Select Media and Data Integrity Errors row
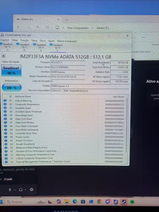The height and width of the screenshot is (212, 159). click(64, 148)
